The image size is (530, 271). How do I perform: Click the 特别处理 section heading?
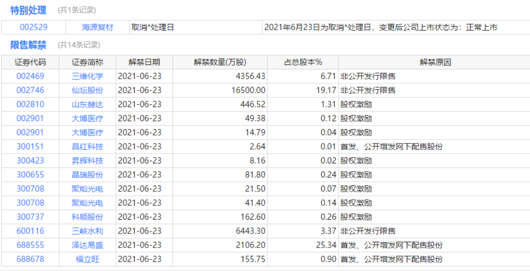[28, 10]
